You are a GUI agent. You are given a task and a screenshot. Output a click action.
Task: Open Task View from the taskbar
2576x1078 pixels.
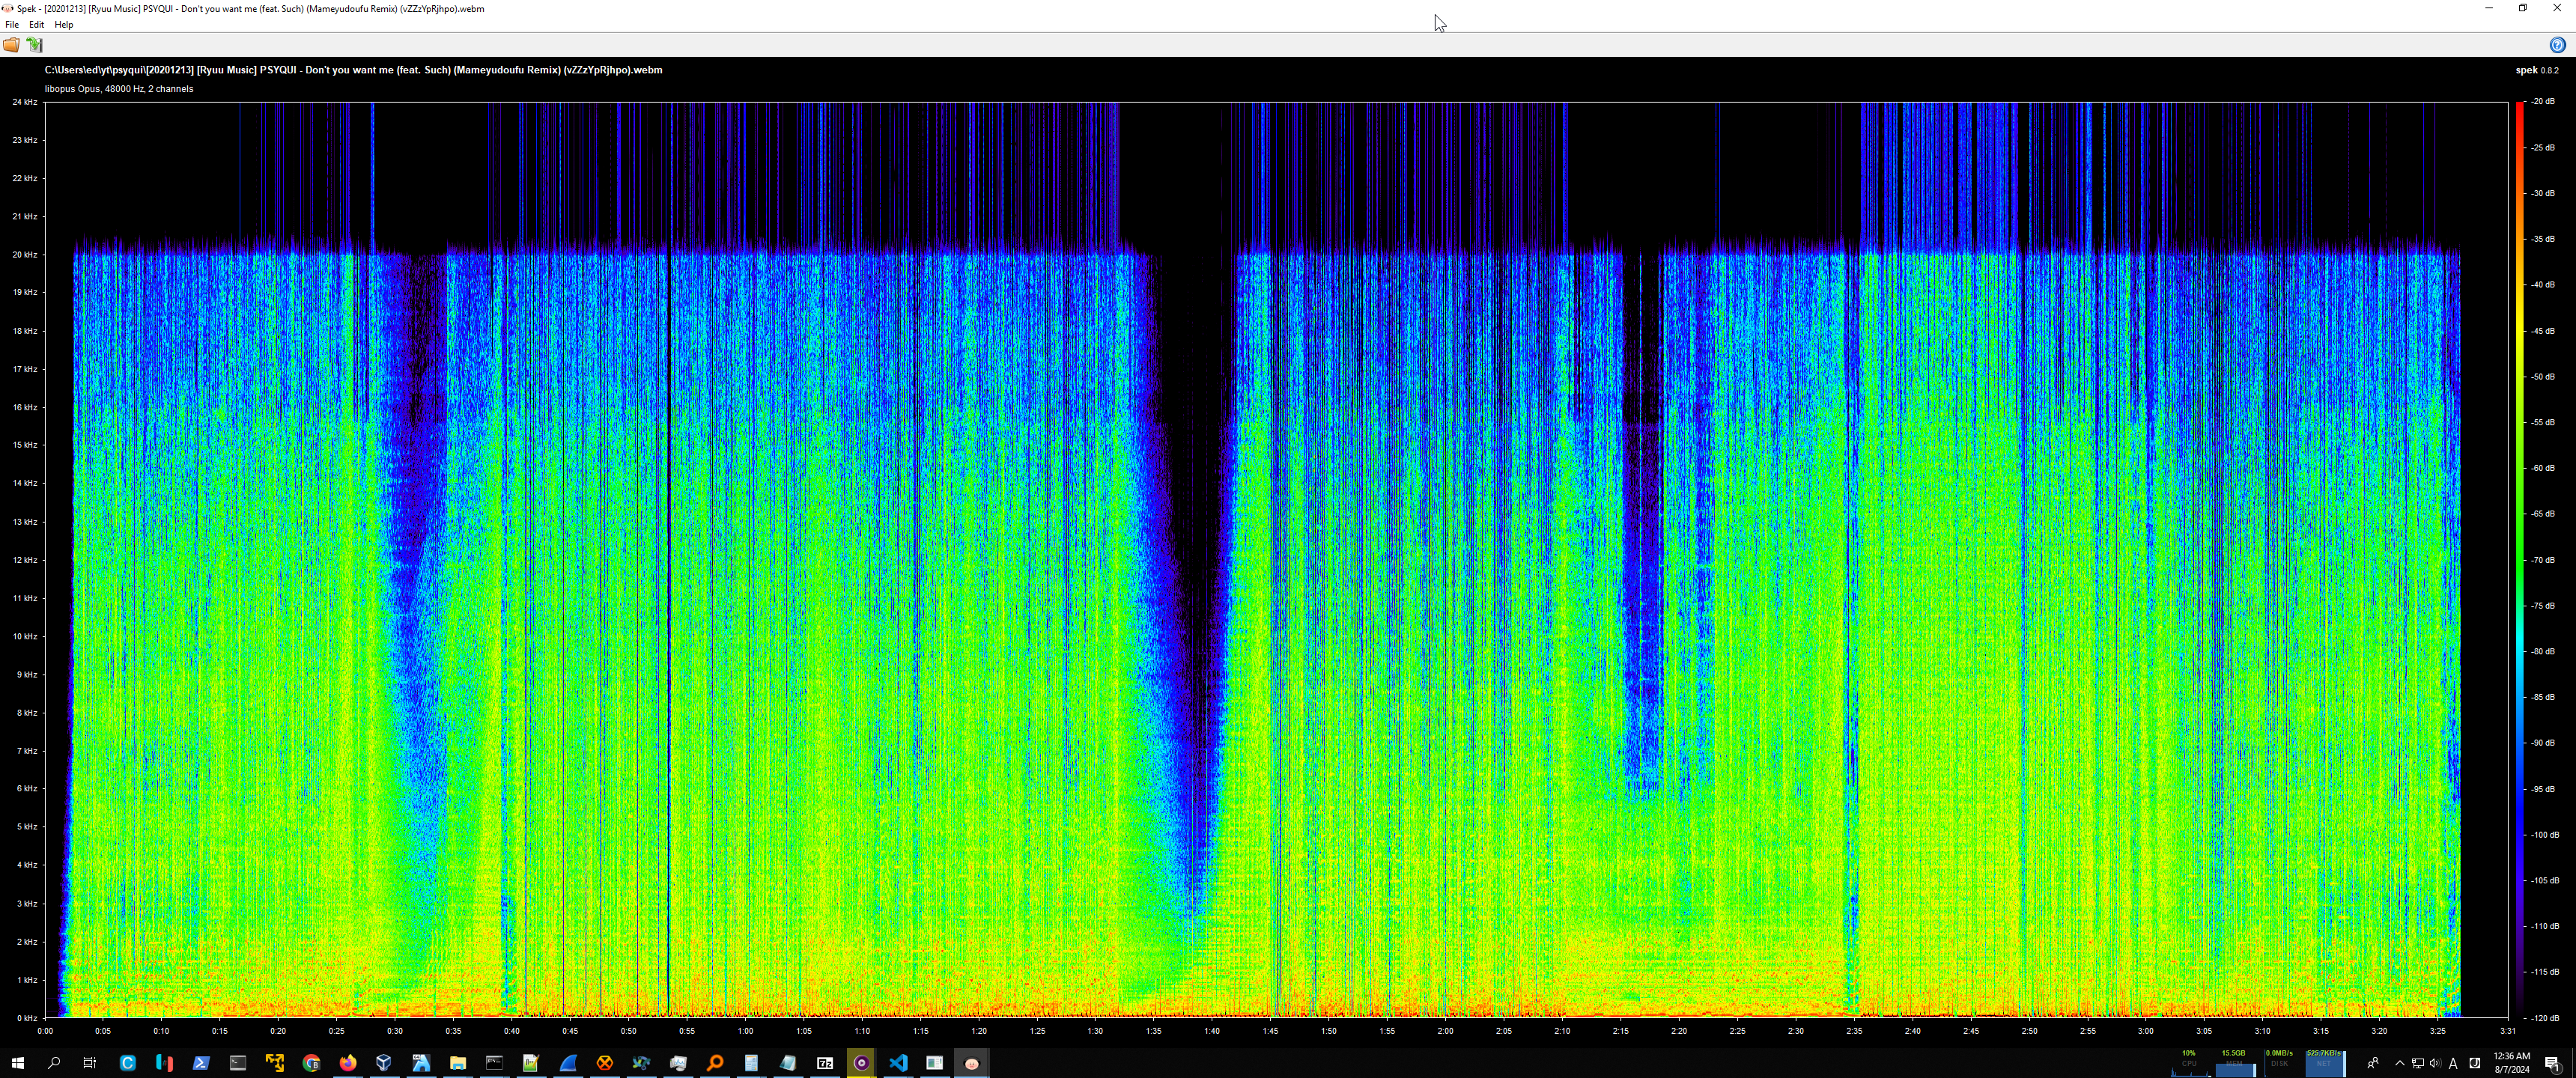tap(90, 1063)
